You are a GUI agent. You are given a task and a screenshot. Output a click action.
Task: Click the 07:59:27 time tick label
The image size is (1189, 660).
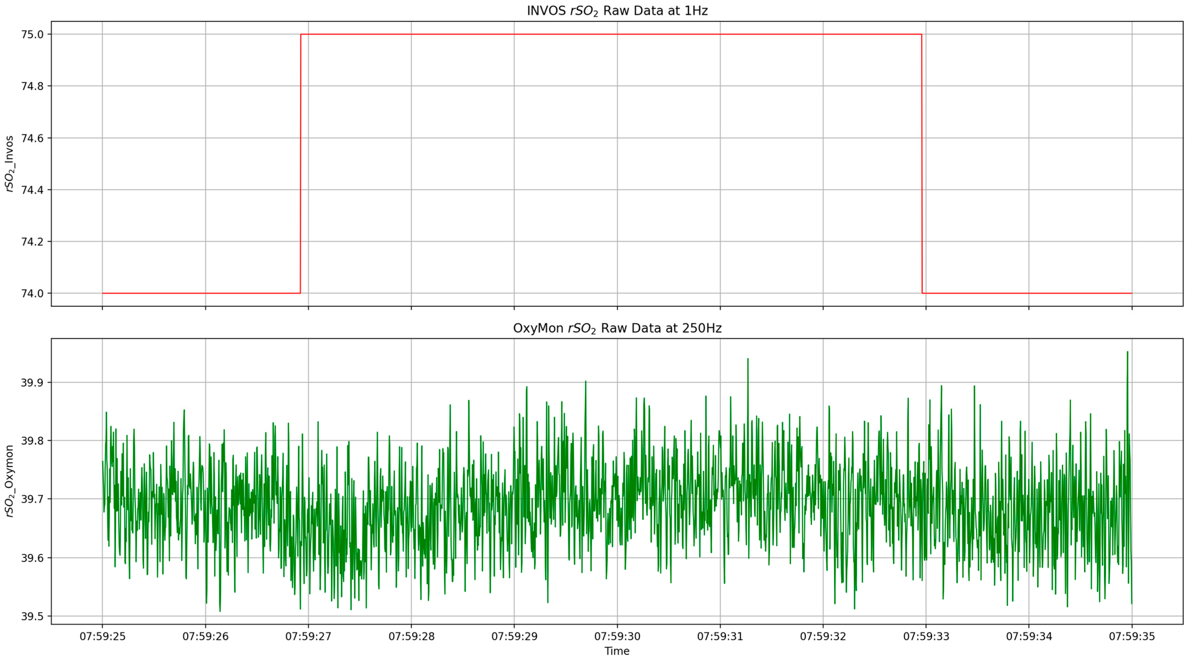(x=308, y=637)
